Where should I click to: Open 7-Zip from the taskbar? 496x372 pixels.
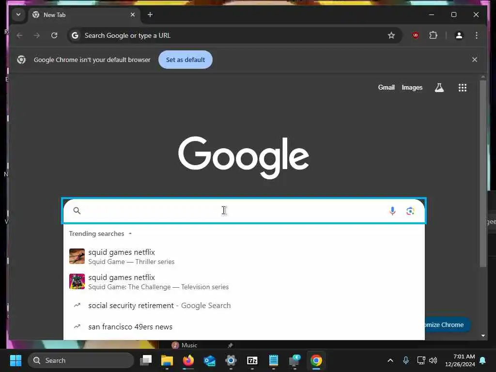(252, 360)
